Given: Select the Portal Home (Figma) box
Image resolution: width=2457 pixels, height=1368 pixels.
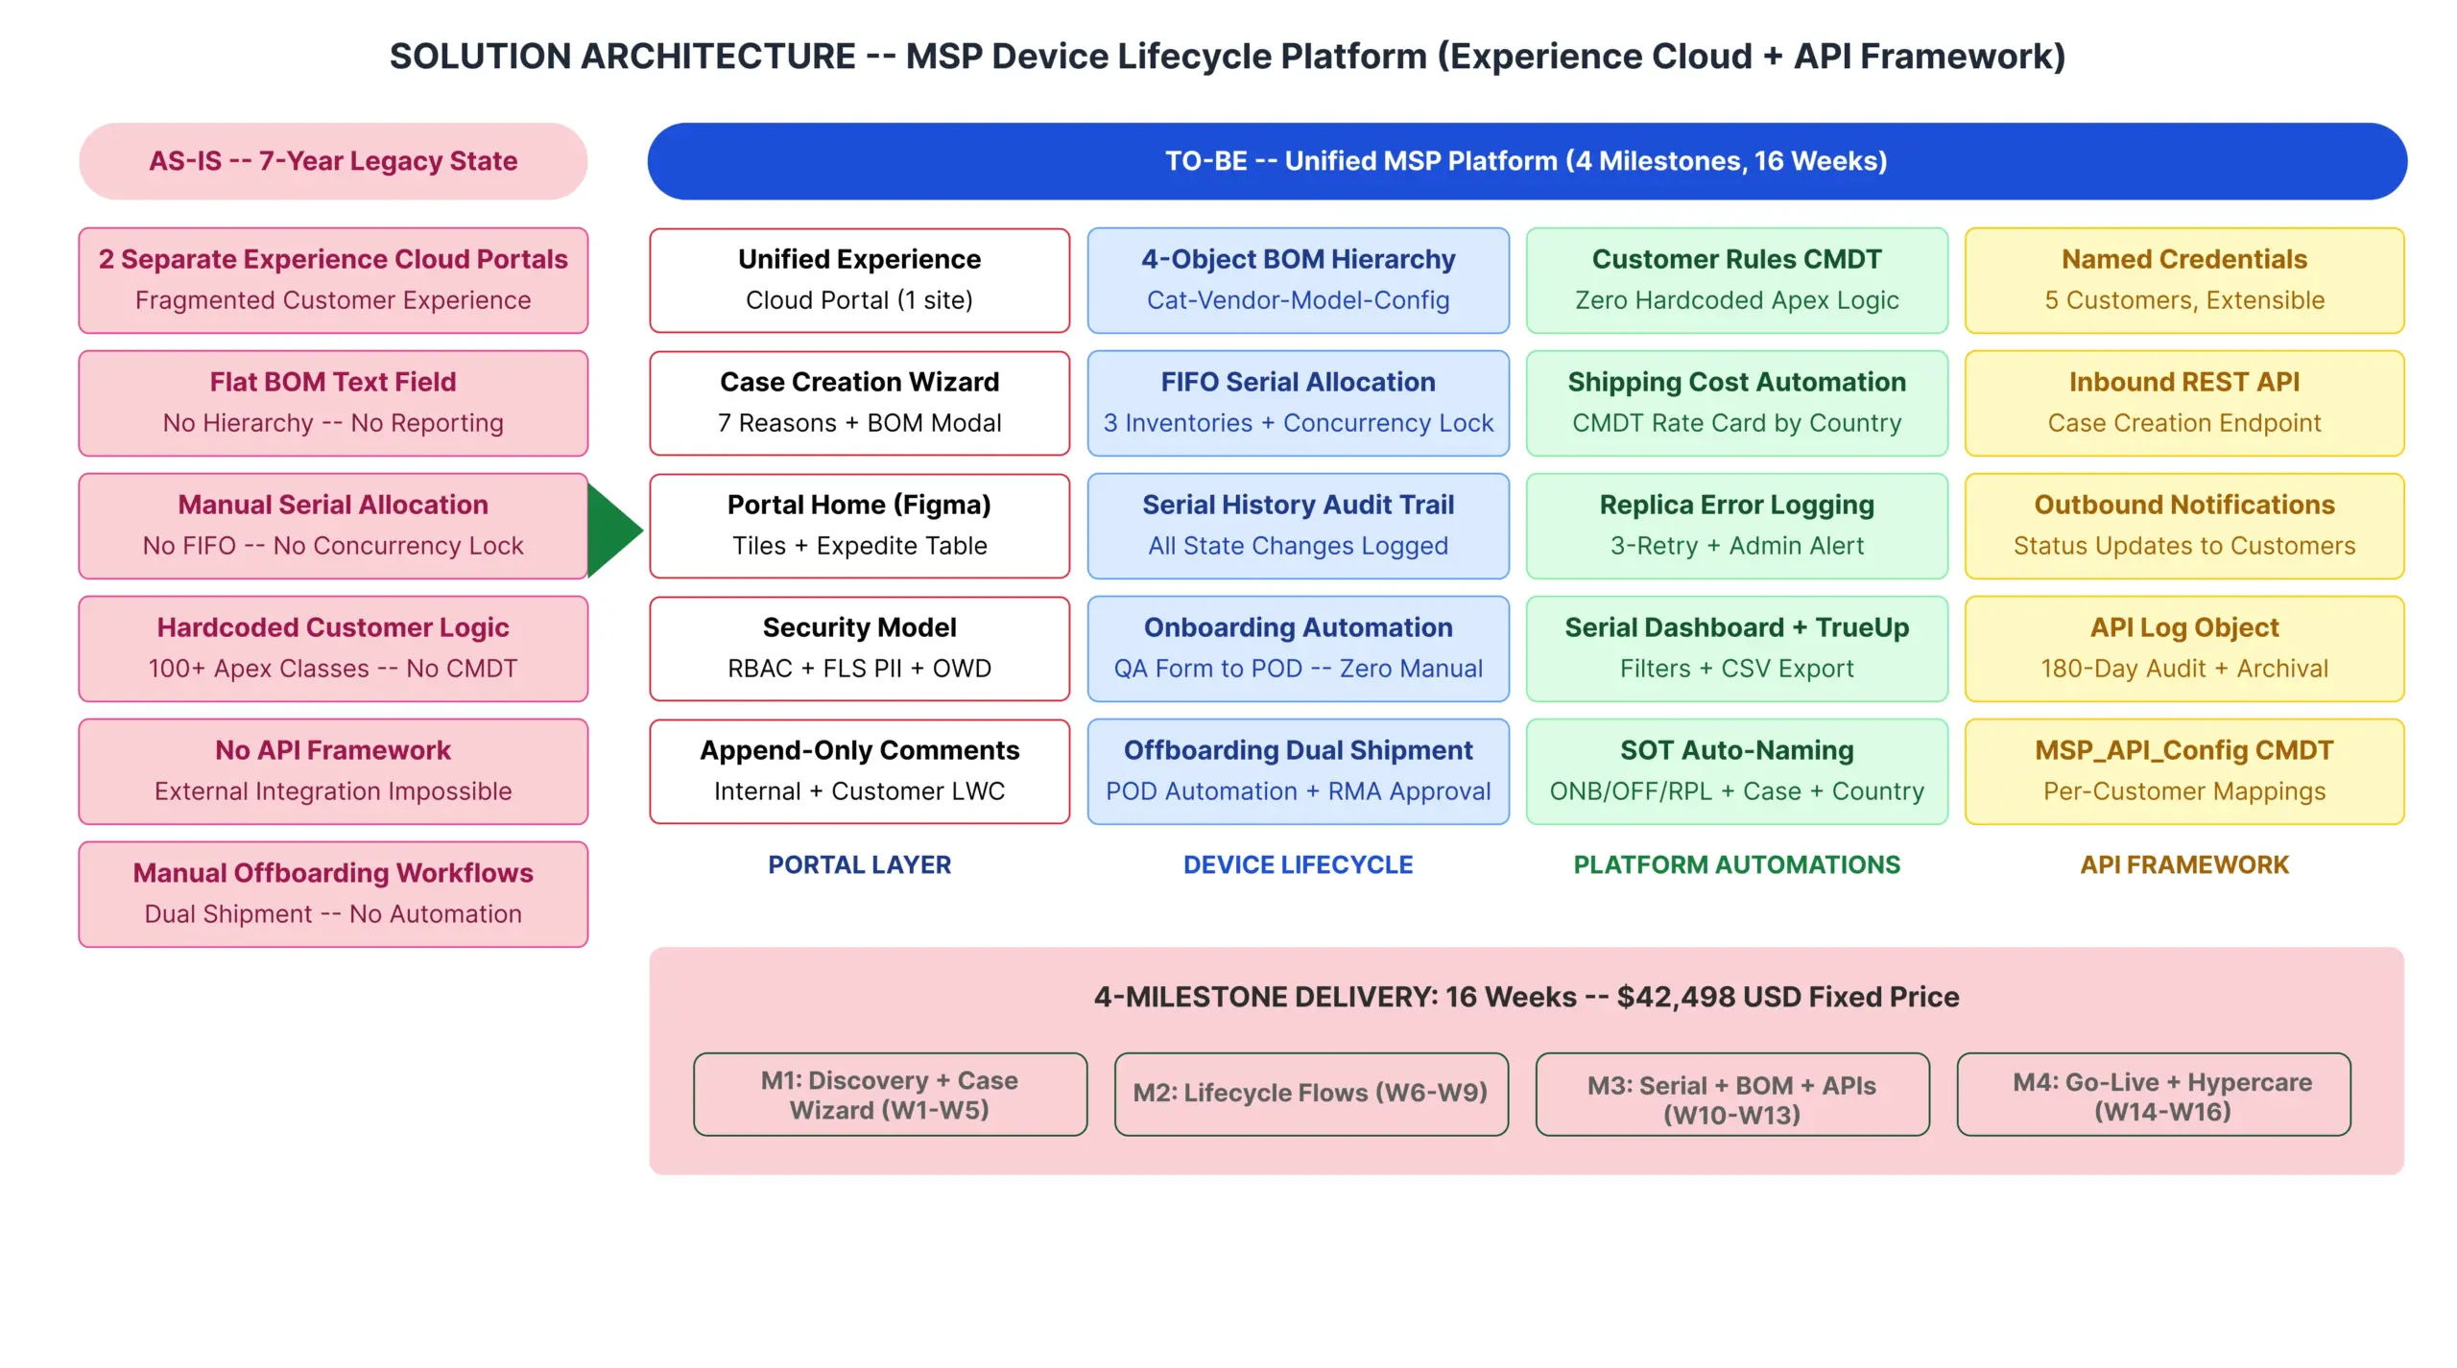Looking at the screenshot, I should point(859,525).
